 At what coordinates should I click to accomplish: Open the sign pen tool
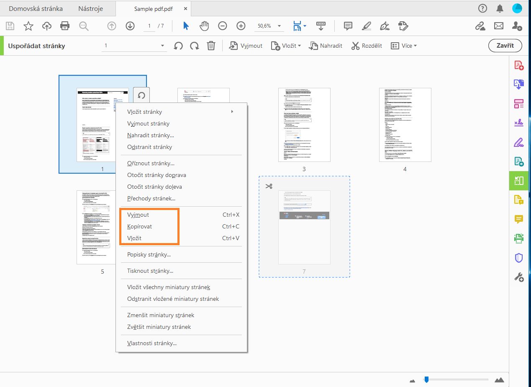385,26
